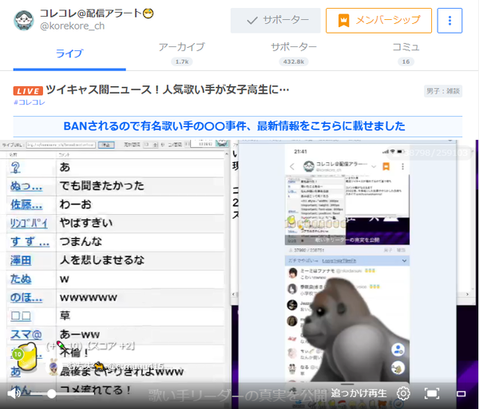The height and width of the screenshot is (409, 479).
Task: Click commenter name のほ…
Action: [26, 297]
